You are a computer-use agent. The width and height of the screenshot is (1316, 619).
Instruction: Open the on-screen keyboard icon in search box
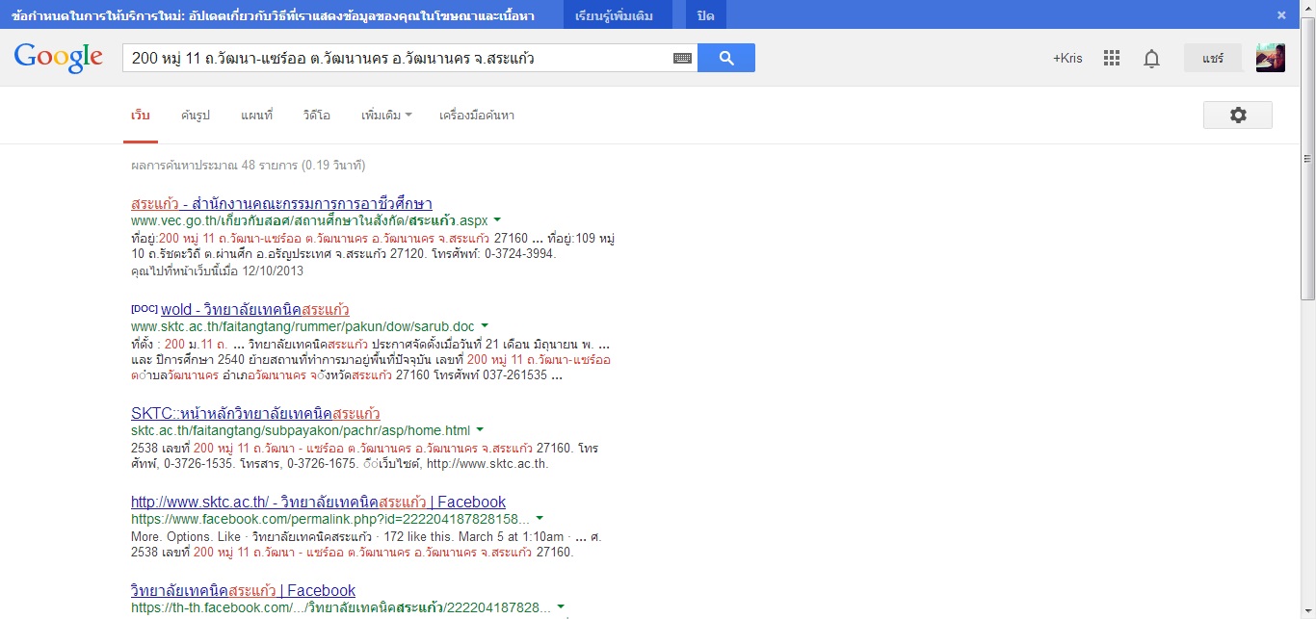pyautogui.click(x=682, y=58)
